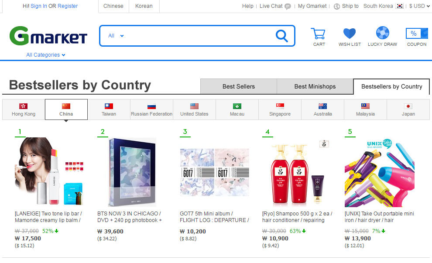Select the Japan country tab

pos(408,109)
